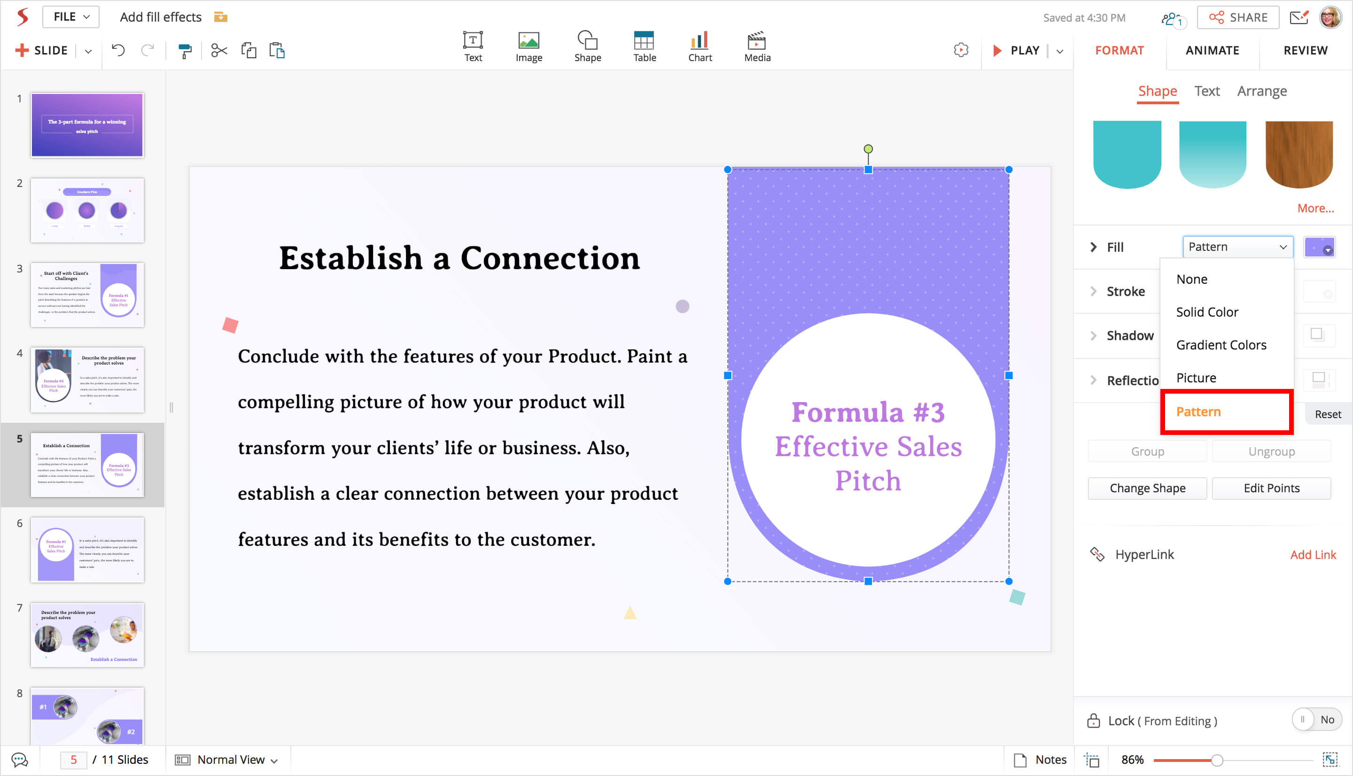This screenshot has height=776, width=1353.
Task: Select Gradient Colors fill option
Action: 1221,345
